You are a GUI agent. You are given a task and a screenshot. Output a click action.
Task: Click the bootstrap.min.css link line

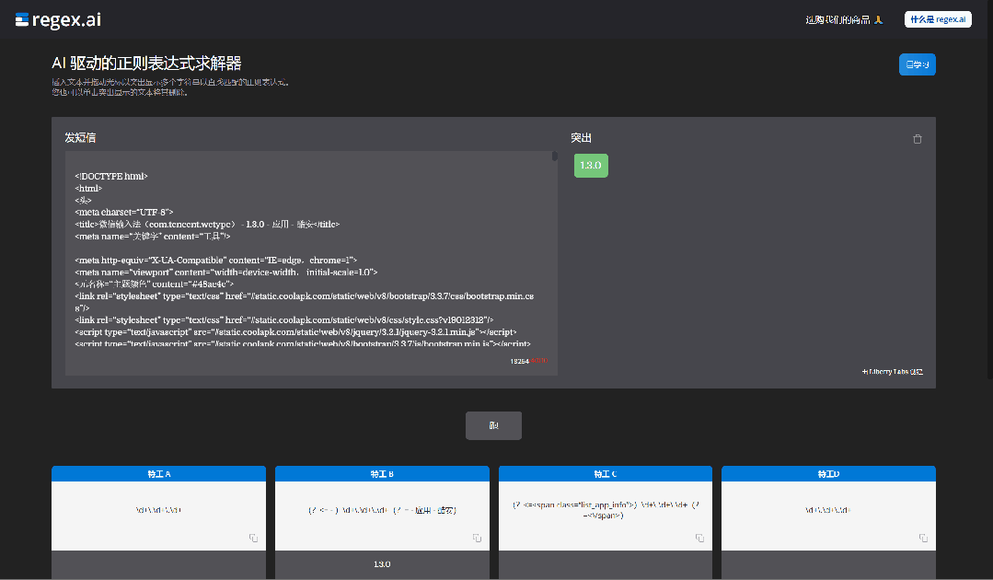(304, 302)
